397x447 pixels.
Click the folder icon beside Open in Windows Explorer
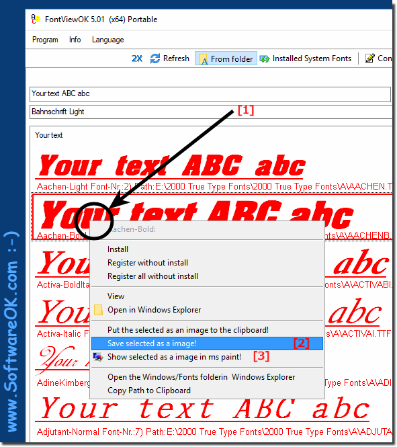point(98,310)
